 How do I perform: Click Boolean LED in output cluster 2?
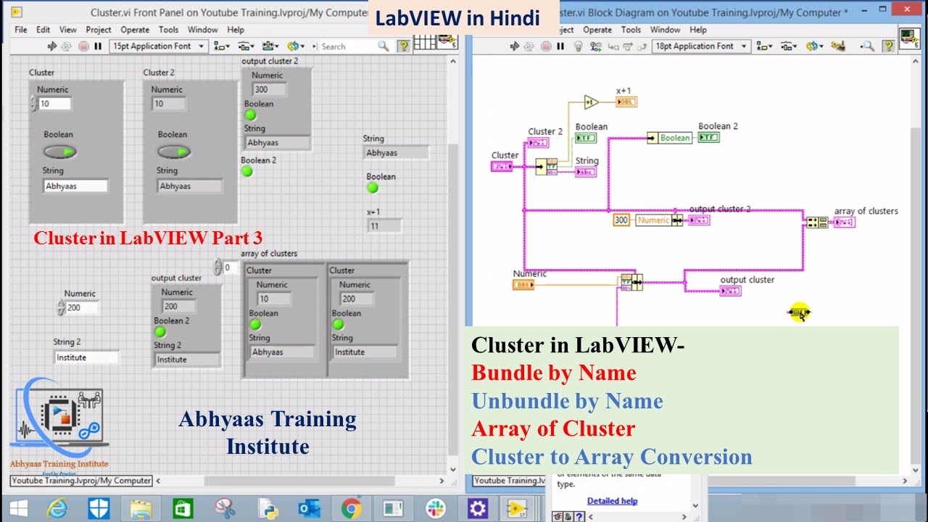[250, 115]
